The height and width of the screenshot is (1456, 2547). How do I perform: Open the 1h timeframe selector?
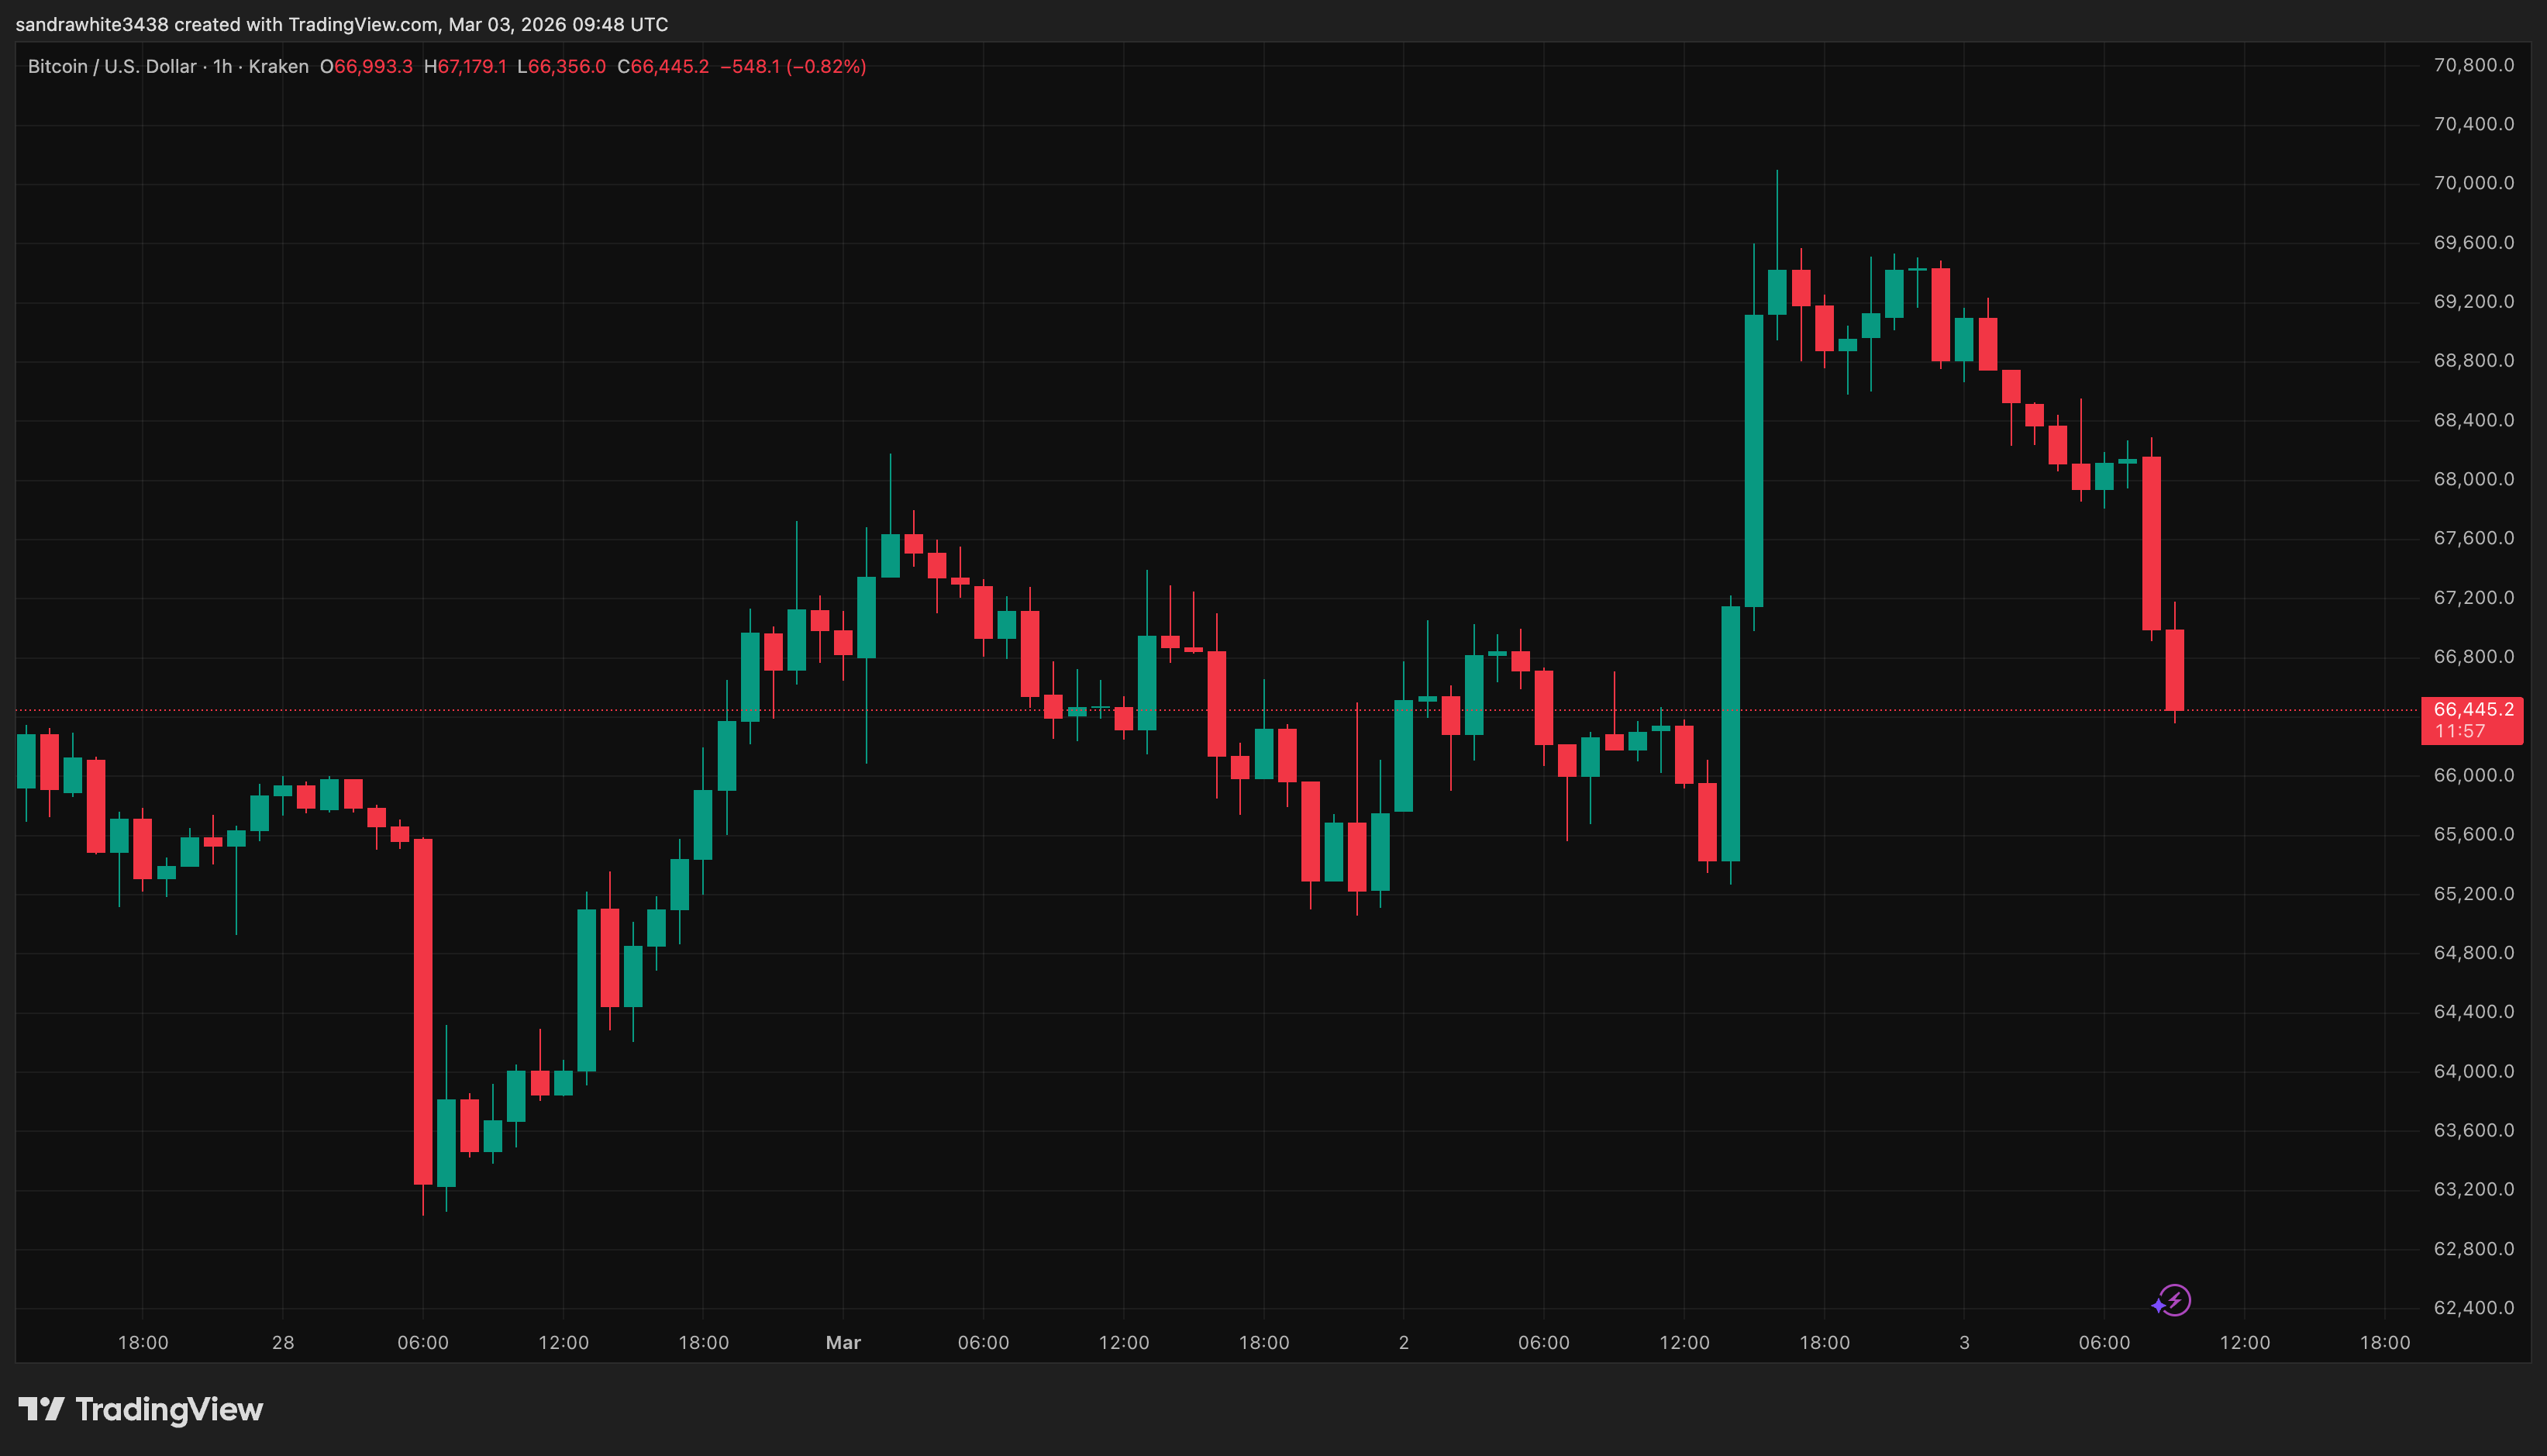point(222,66)
